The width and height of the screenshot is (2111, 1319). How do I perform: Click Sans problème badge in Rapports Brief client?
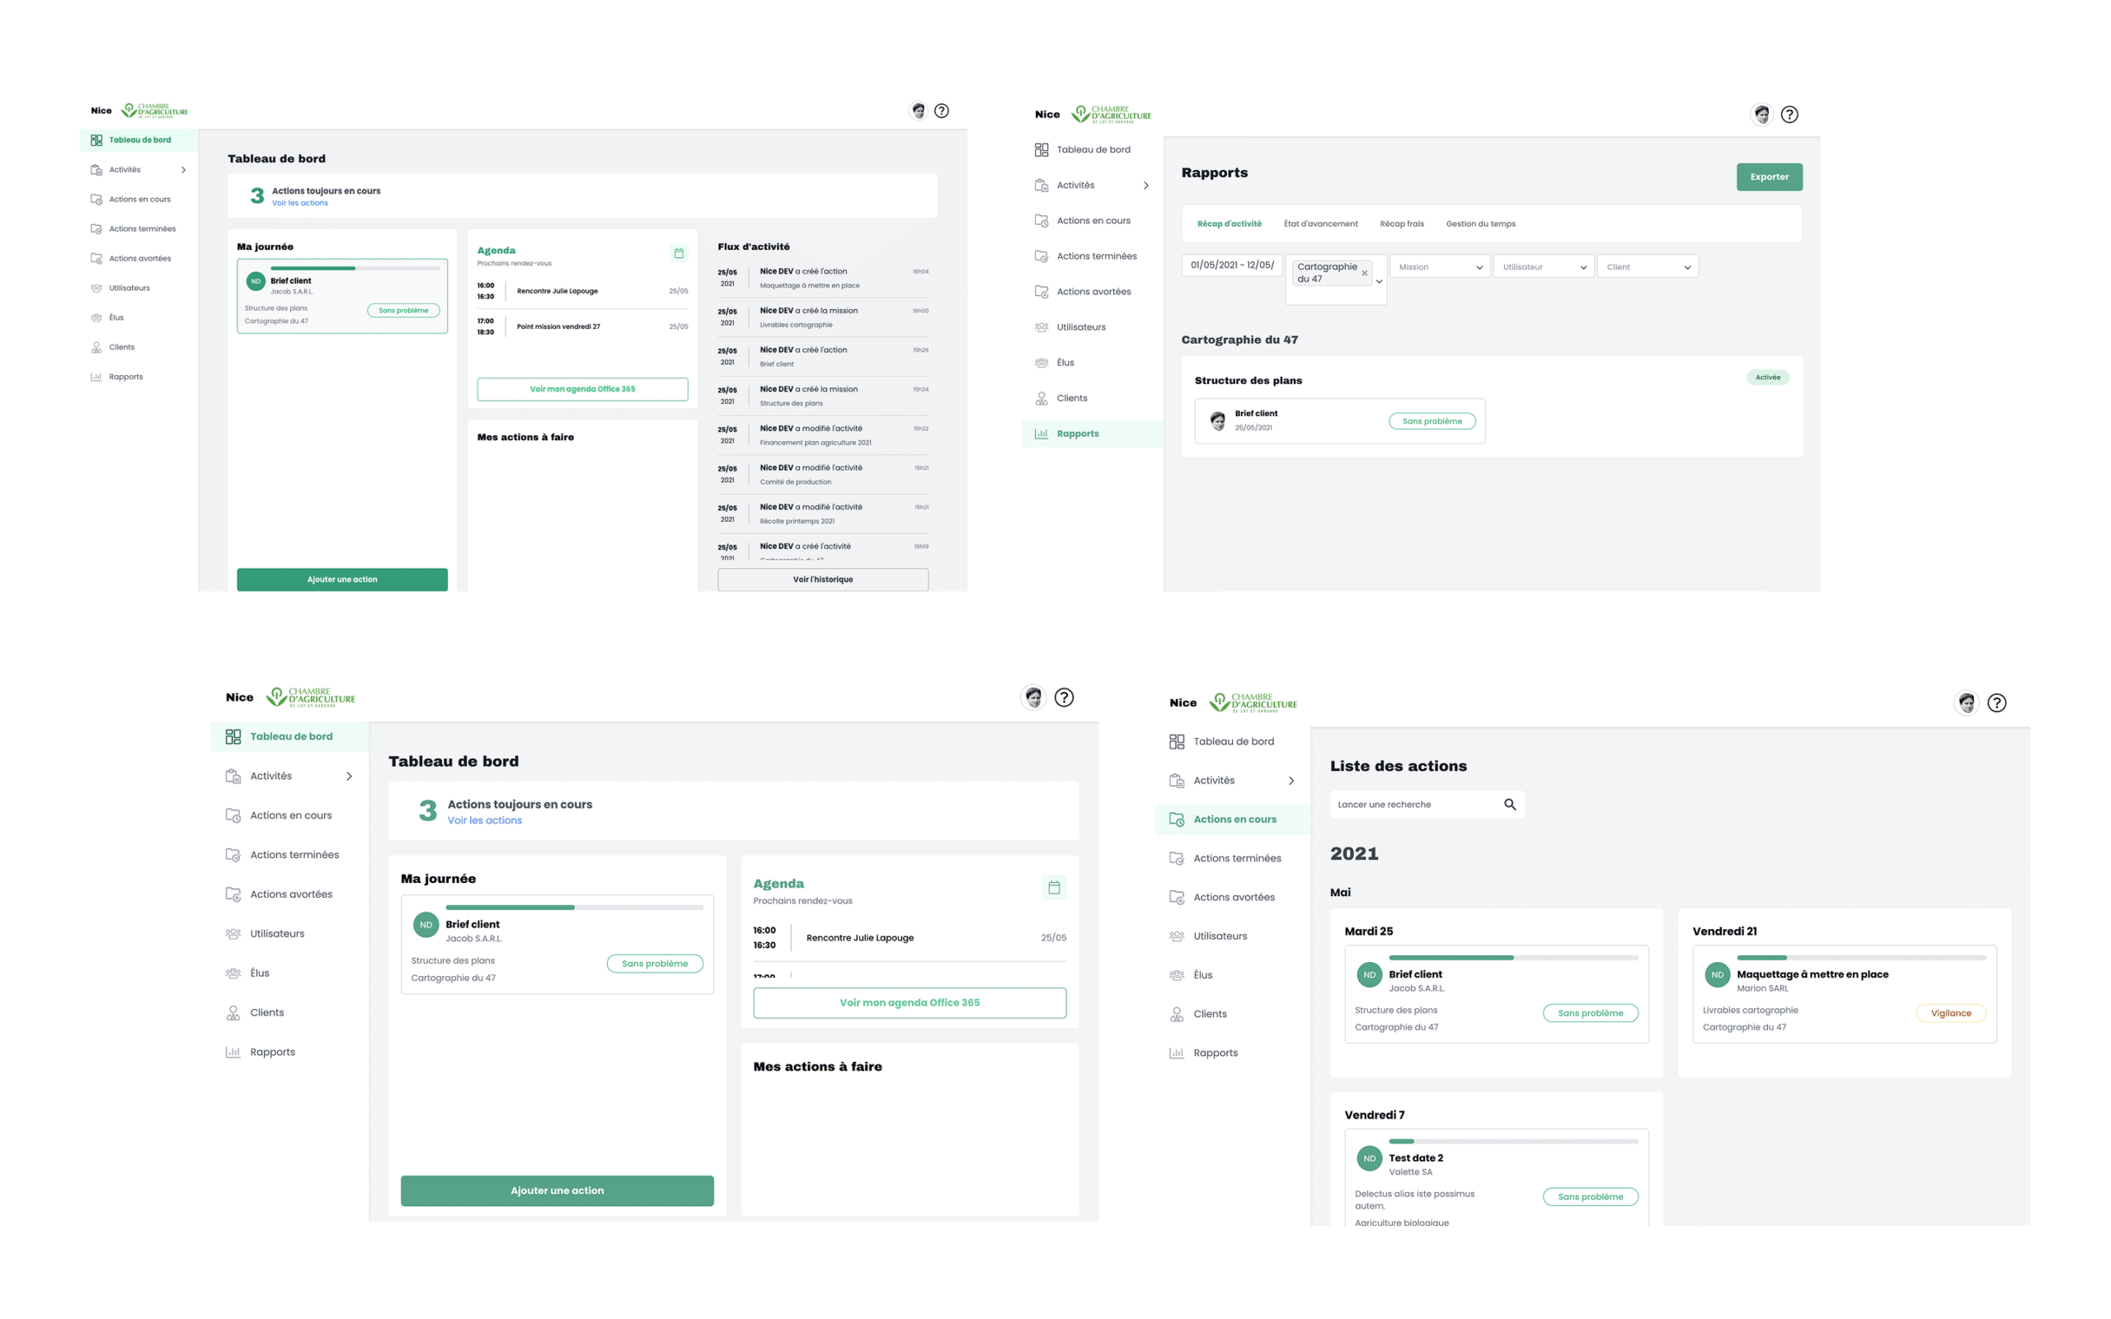tap(1432, 421)
